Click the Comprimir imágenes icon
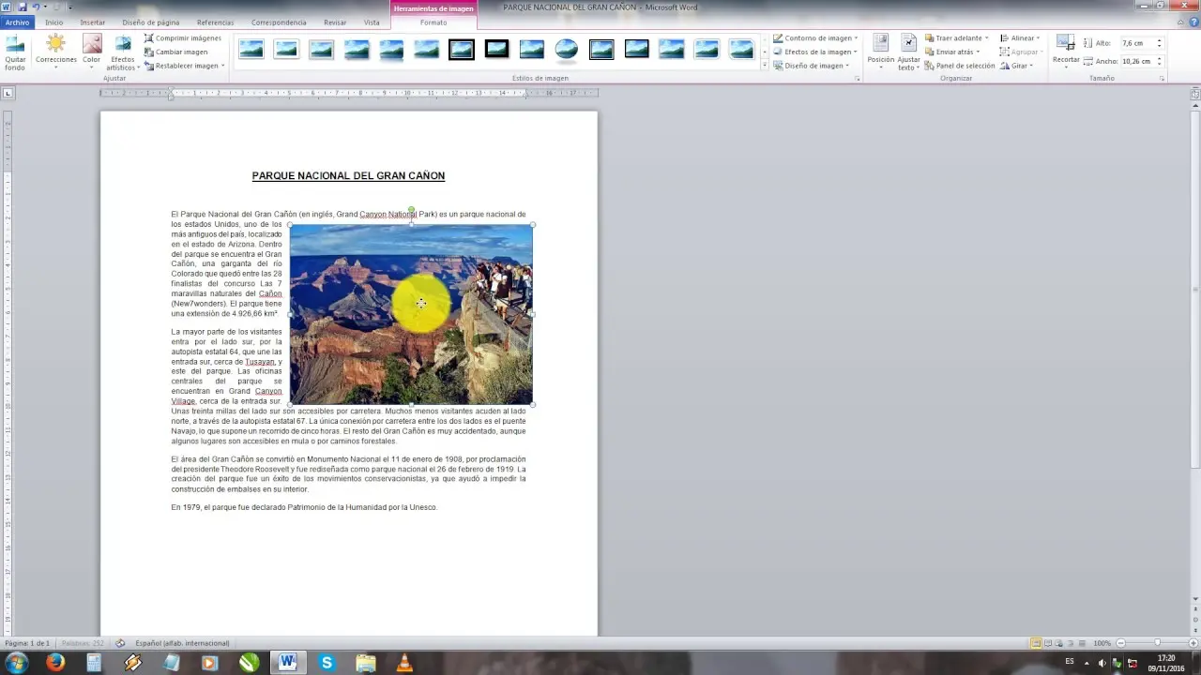 [x=149, y=37]
